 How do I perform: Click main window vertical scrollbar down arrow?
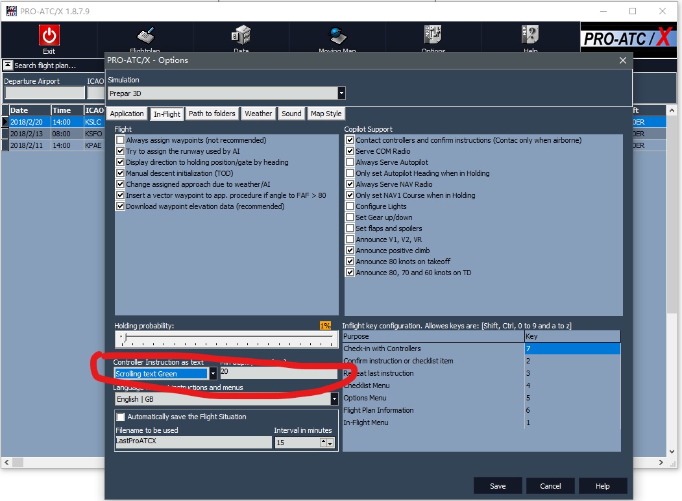pyautogui.click(x=672, y=452)
